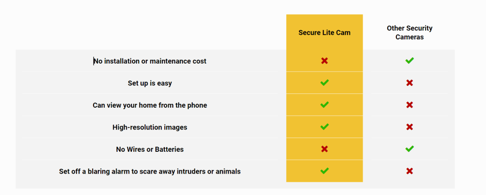The image size is (486, 195).
Task: Click the Set up is easy label
Action: pos(150,83)
